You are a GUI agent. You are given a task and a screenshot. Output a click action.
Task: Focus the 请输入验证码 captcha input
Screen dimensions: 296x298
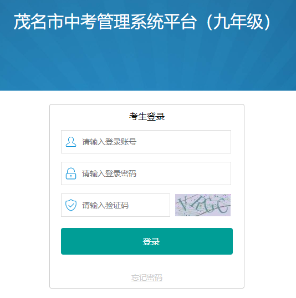pos(115,205)
